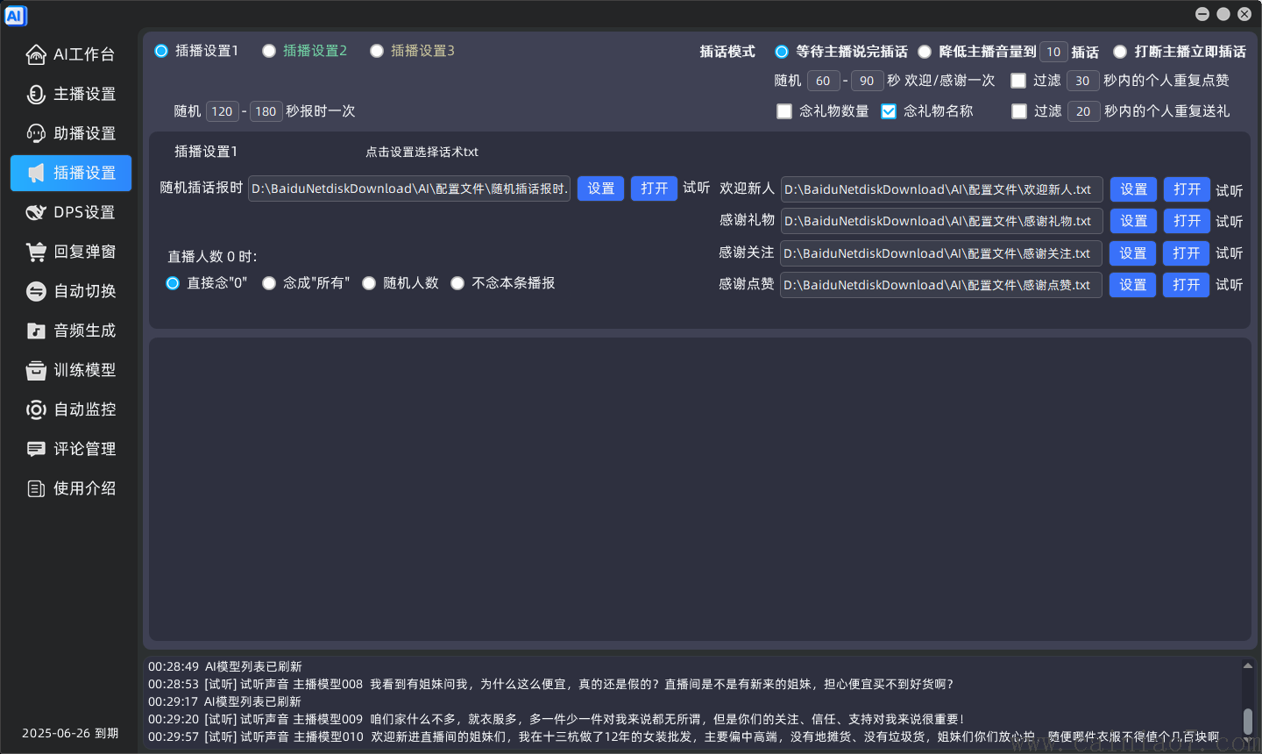The image size is (1262, 754).
Task: Open the 助播设置 panel
Action: click(x=70, y=133)
